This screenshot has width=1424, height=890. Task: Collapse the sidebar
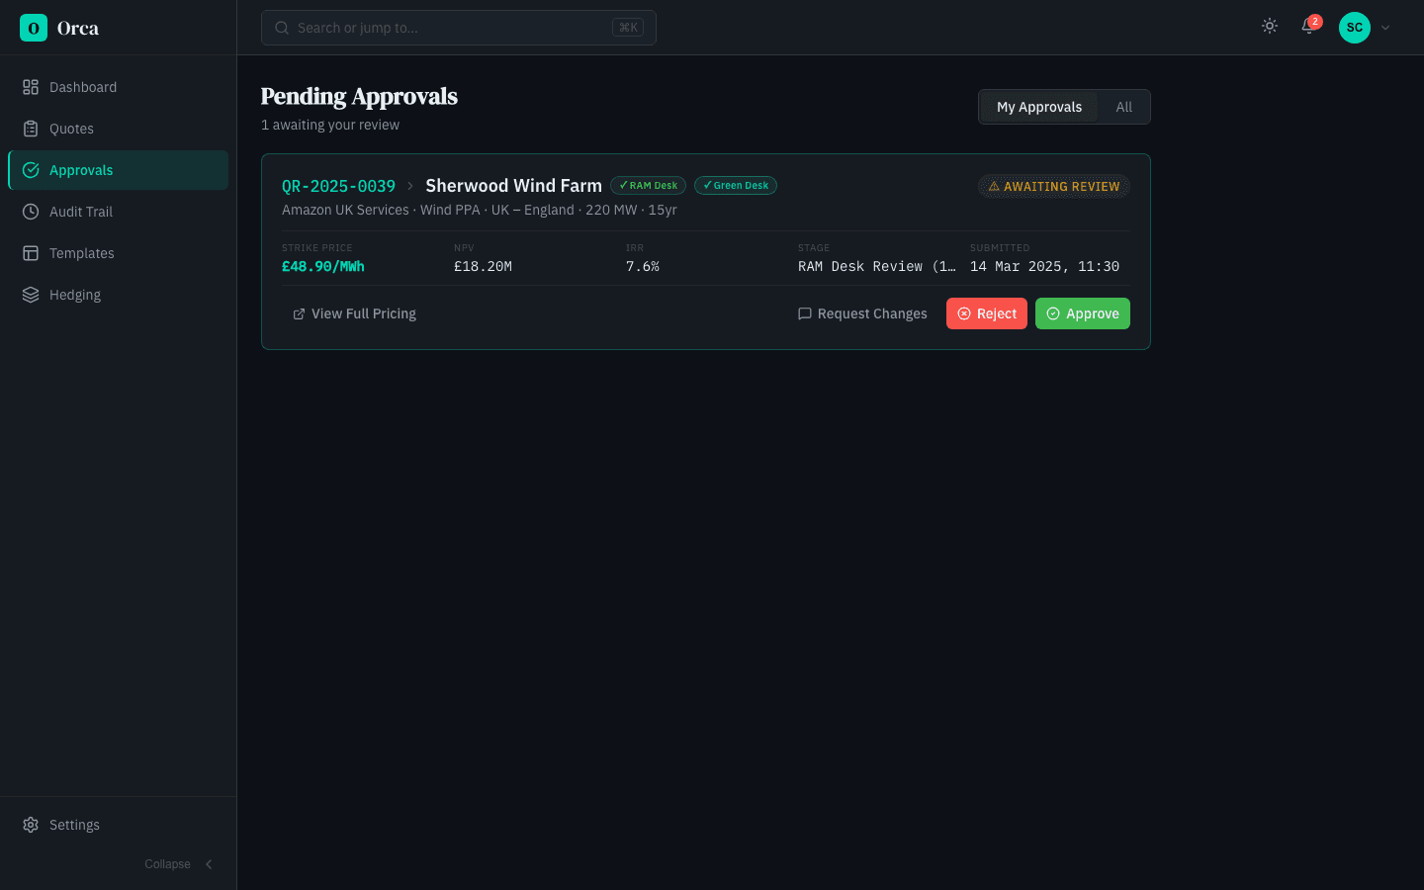pos(179,864)
